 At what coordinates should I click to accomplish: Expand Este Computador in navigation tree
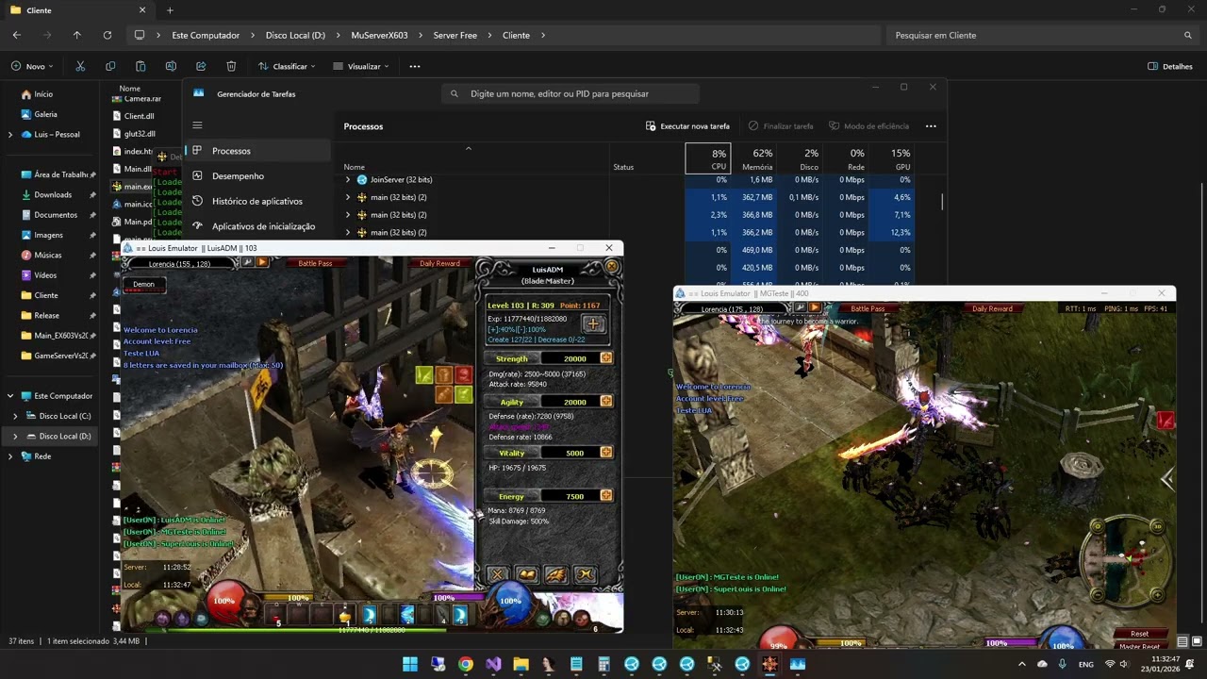point(10,396)
